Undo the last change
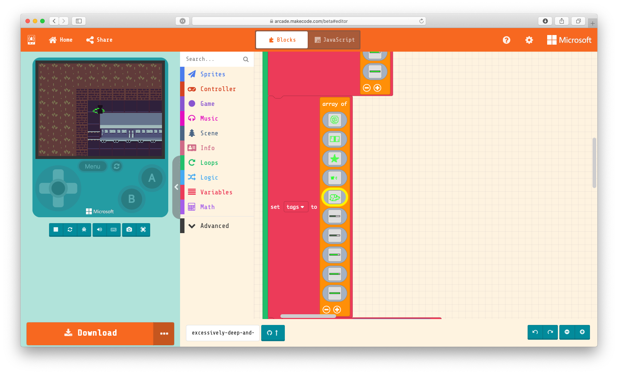Viewport: 618px width, 374px height. click(535, 332)
